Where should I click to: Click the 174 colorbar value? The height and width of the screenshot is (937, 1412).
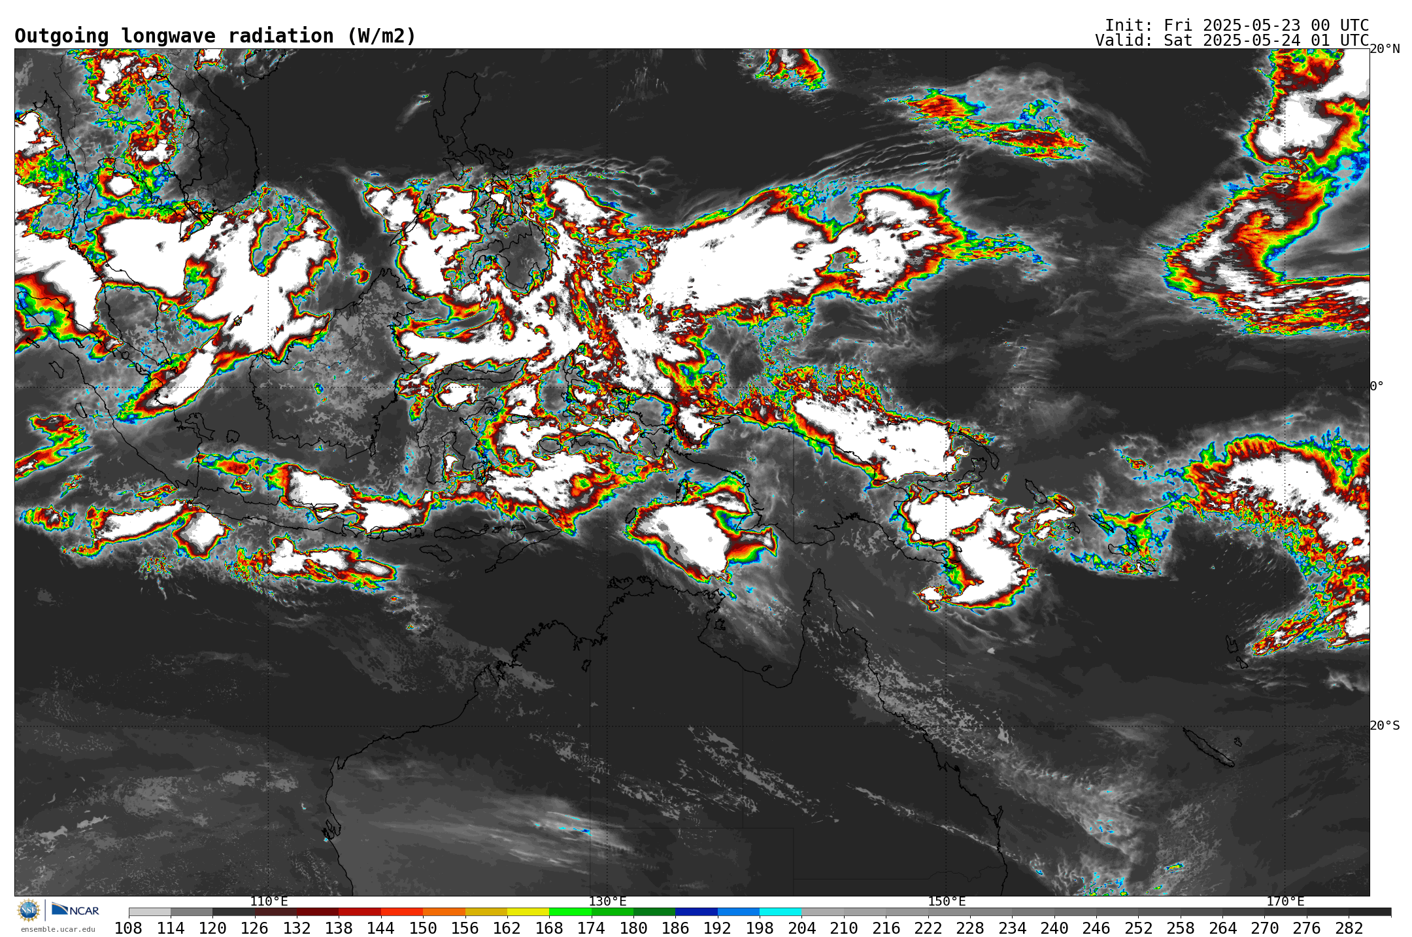tap(591, 928)
